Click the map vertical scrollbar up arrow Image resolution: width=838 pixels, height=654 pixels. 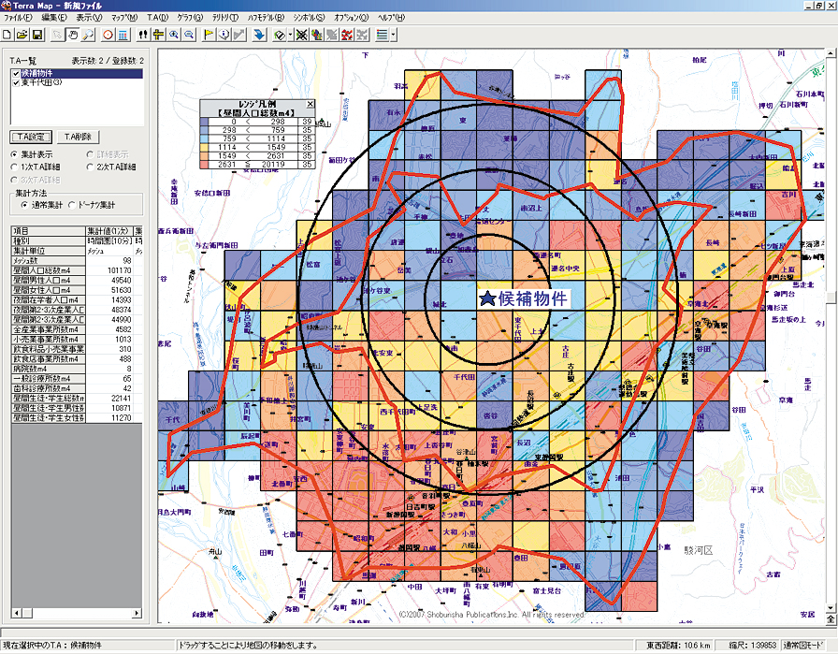coord(831,53)
